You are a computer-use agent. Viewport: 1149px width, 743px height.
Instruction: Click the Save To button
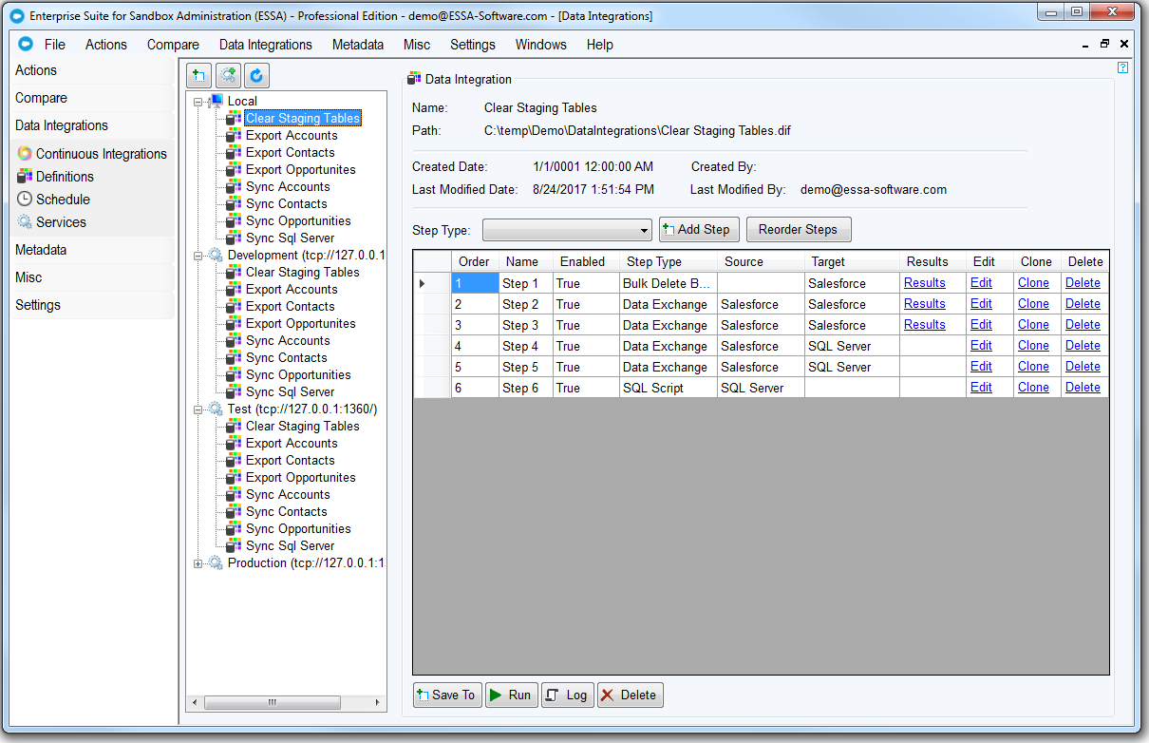coord(447,695)
